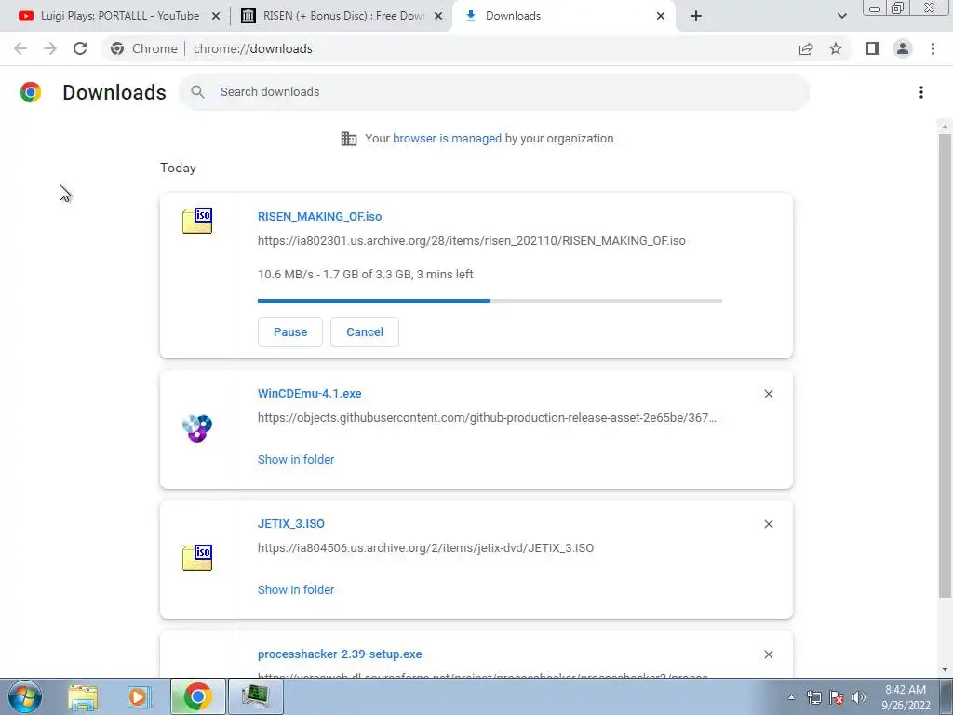The height and width of the screenshot is (715, 953).
Task: Open the side panel icon
Action: tap(873, 48)
